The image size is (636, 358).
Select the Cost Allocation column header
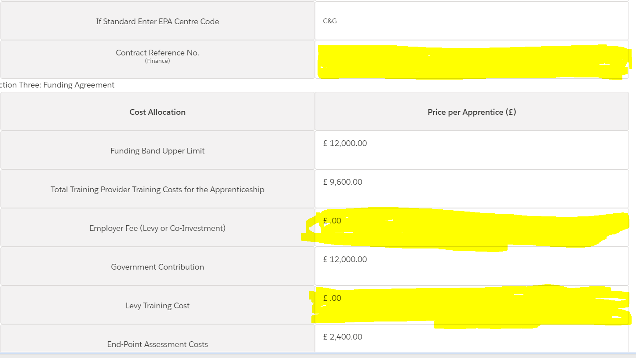(x=157, y=112)
